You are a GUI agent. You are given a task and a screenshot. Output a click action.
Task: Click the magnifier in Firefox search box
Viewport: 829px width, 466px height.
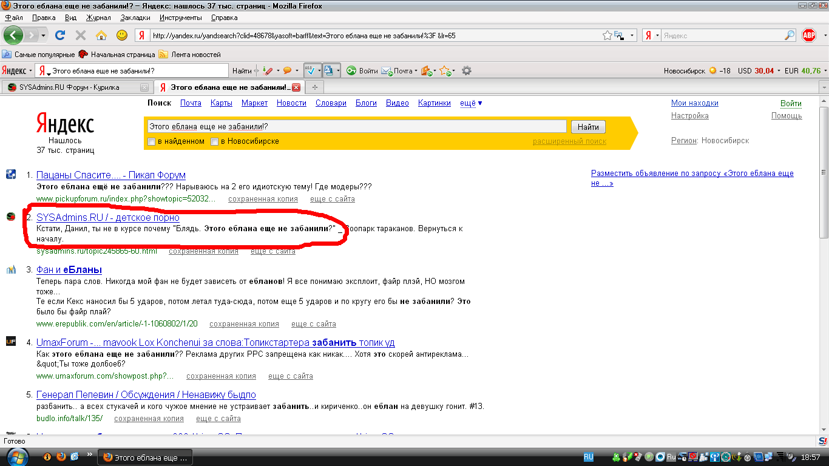[x=790, y=36]
